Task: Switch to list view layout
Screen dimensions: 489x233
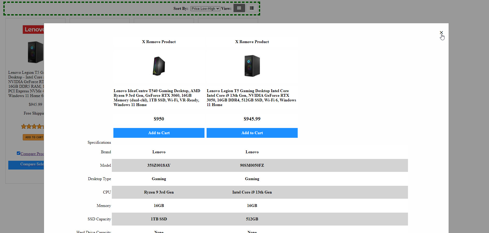Action: pos(252,8)
